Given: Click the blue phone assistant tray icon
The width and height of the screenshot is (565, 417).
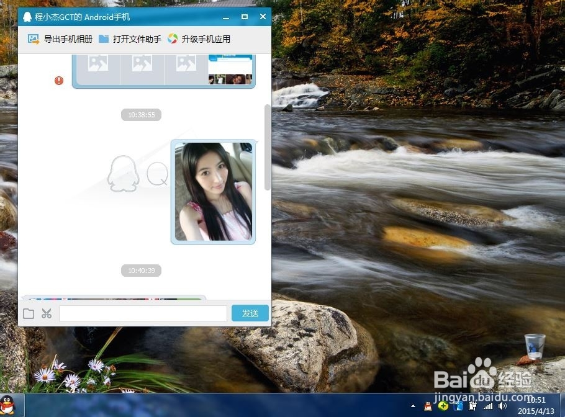Looking at the screenshot, I should click(x=459, y=406).
